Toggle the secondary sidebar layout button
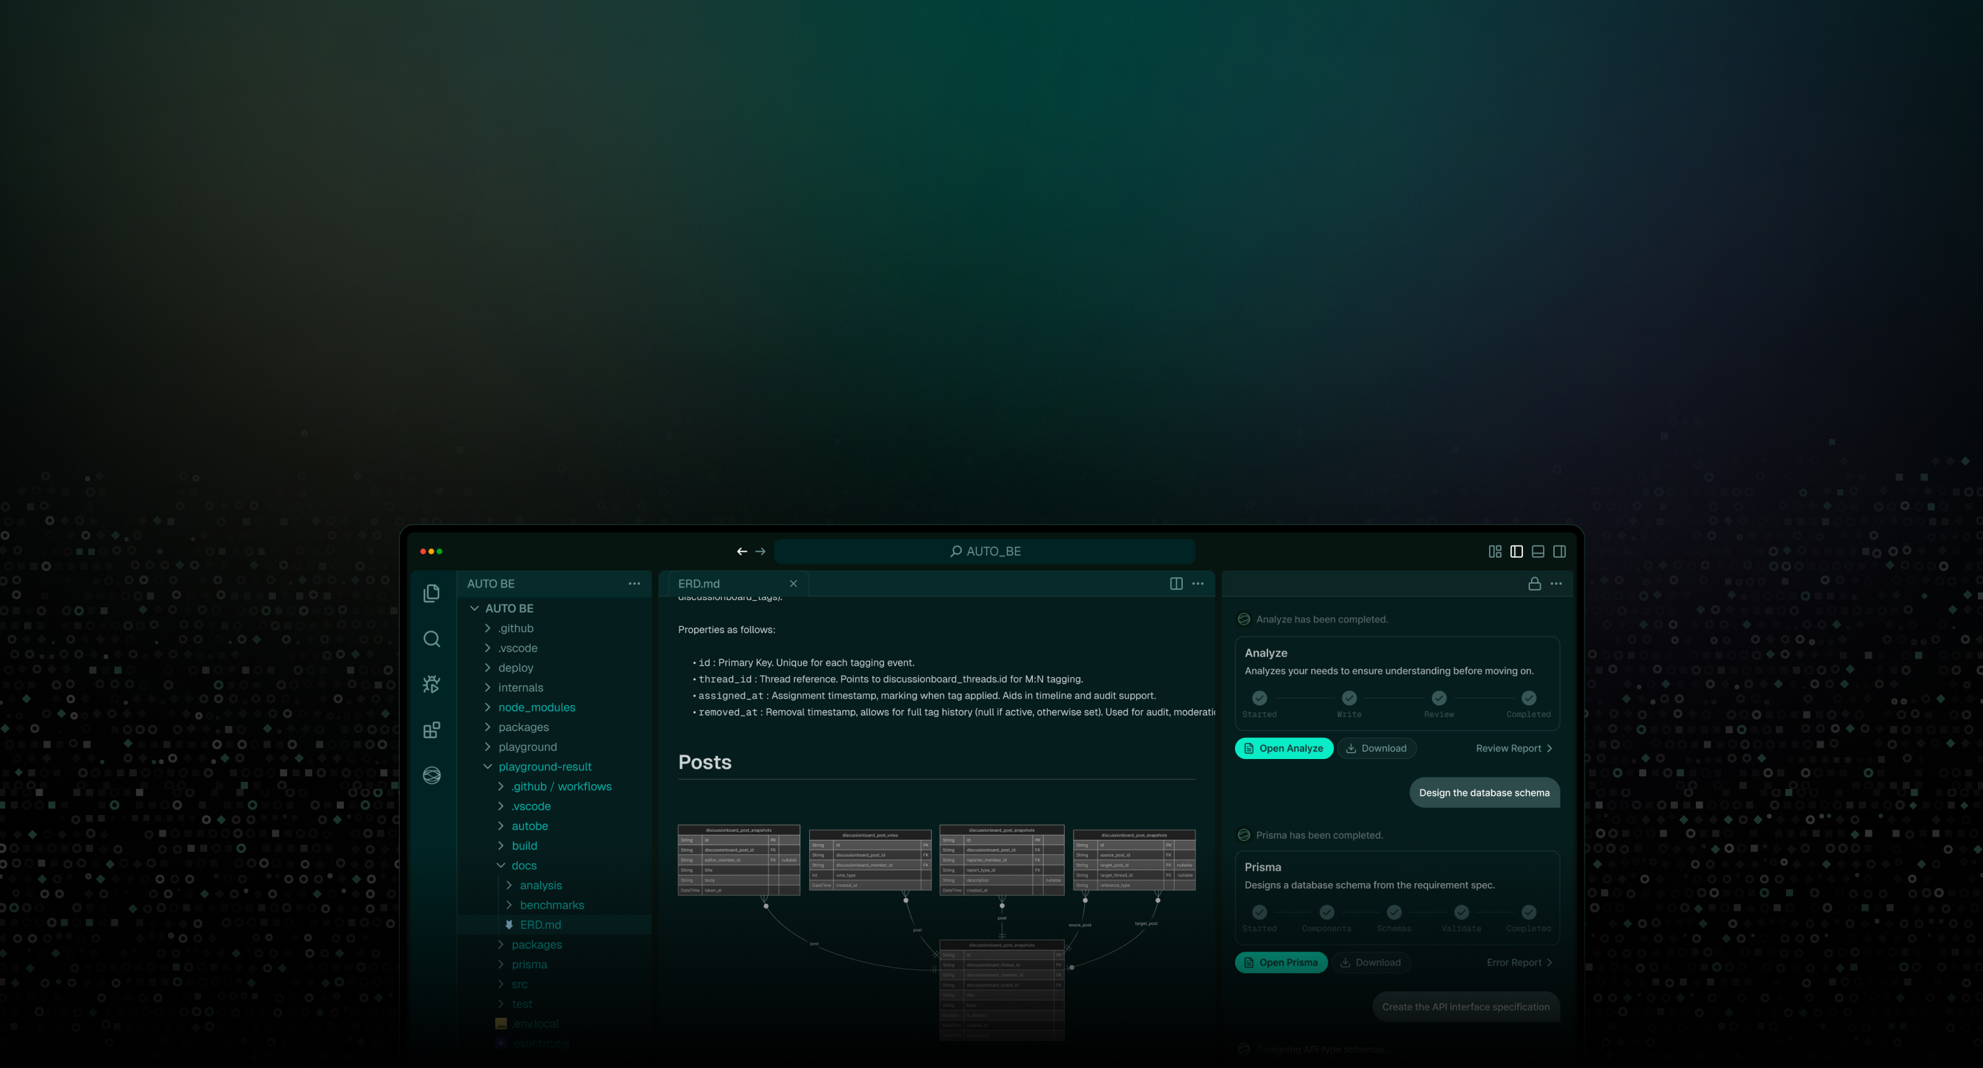 click(x=1560, y=551)
